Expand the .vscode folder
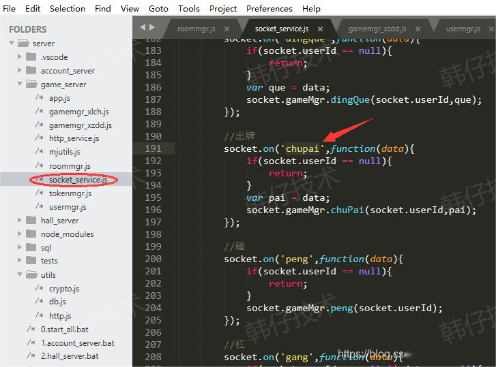Image resolution: width=496 pixels, height=367 pixels. coord(20,57)
